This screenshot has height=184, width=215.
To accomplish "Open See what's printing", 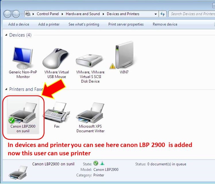I will click(x=84, y=24).
